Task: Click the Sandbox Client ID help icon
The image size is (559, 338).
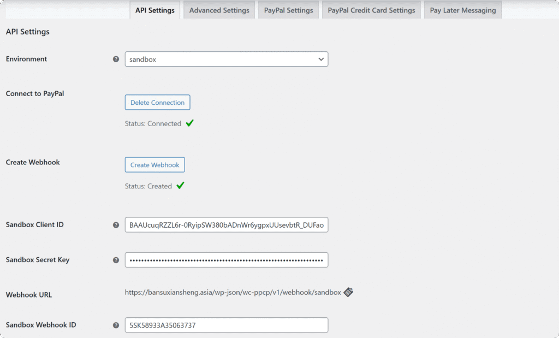Action: pyautogui.click(x=116, y=225)
